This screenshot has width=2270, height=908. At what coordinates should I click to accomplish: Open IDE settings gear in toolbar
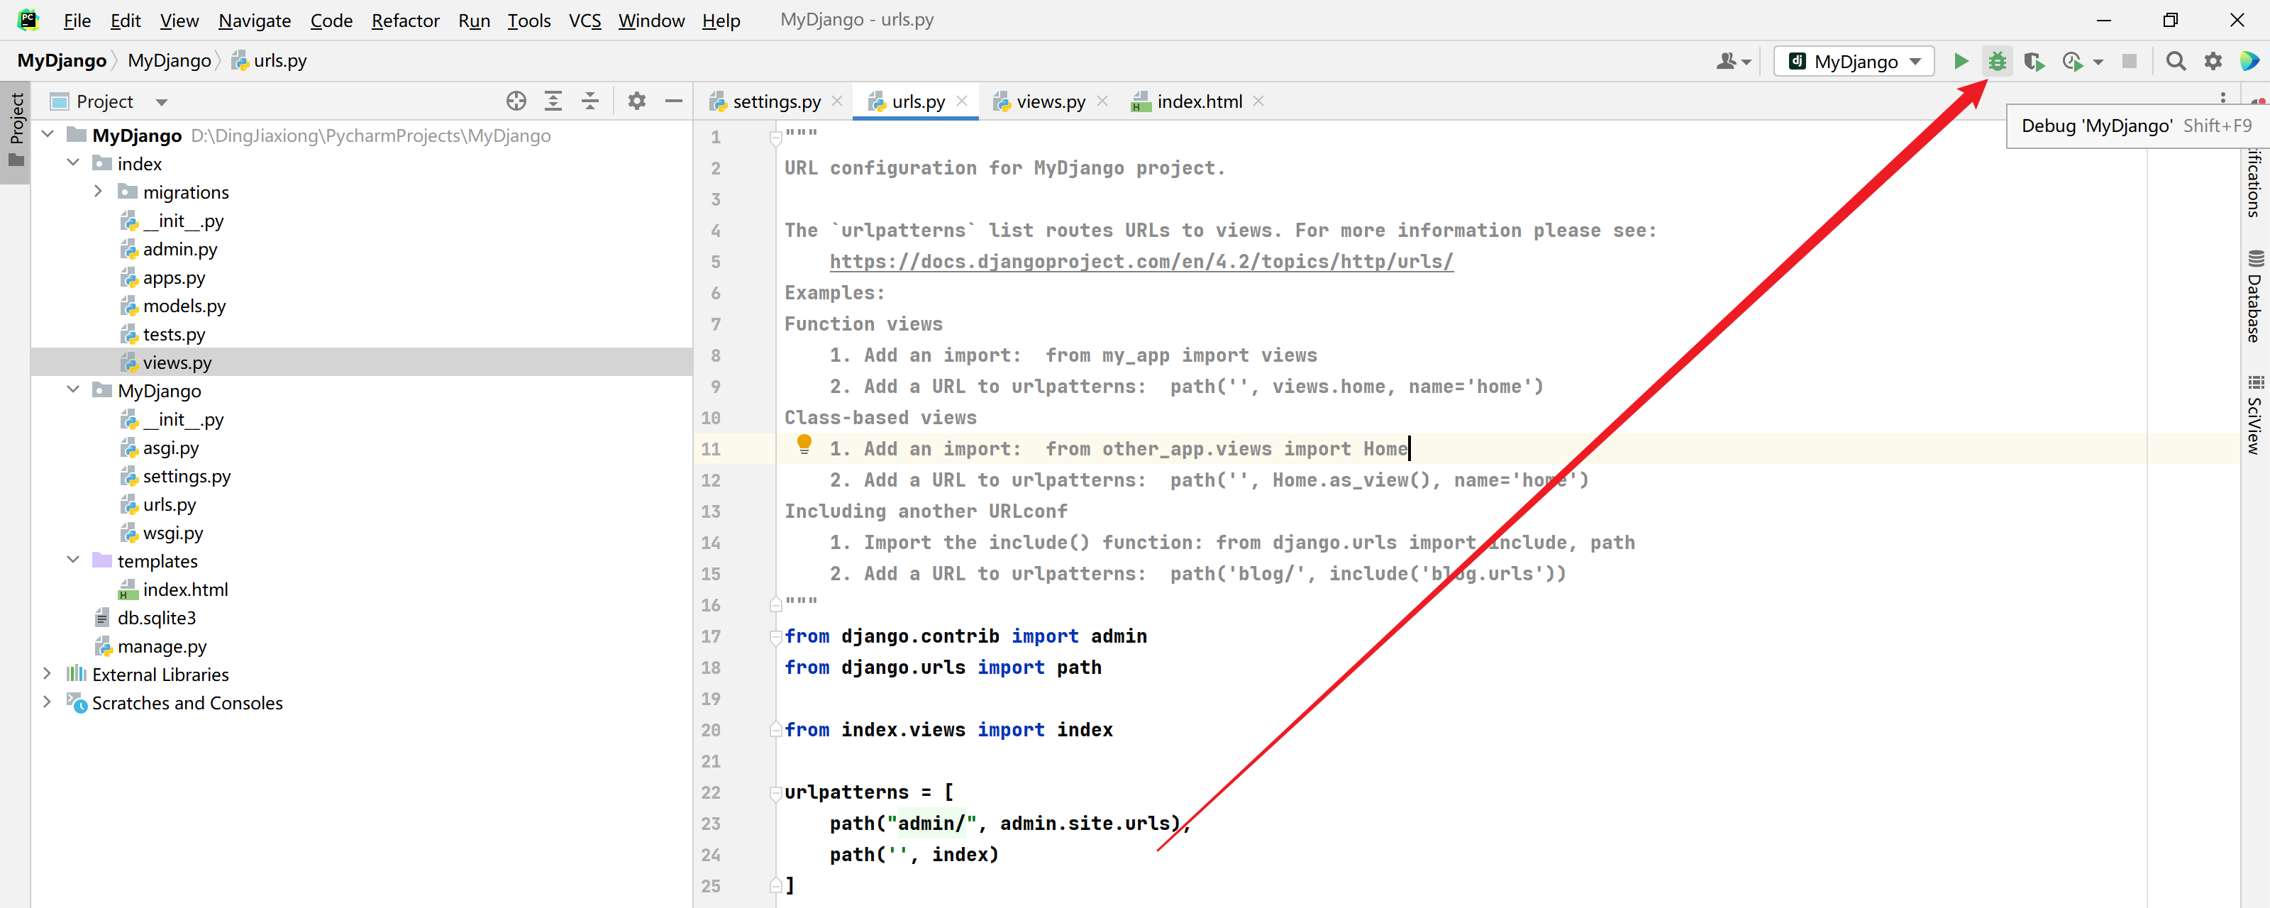[x=2213, y=61]
